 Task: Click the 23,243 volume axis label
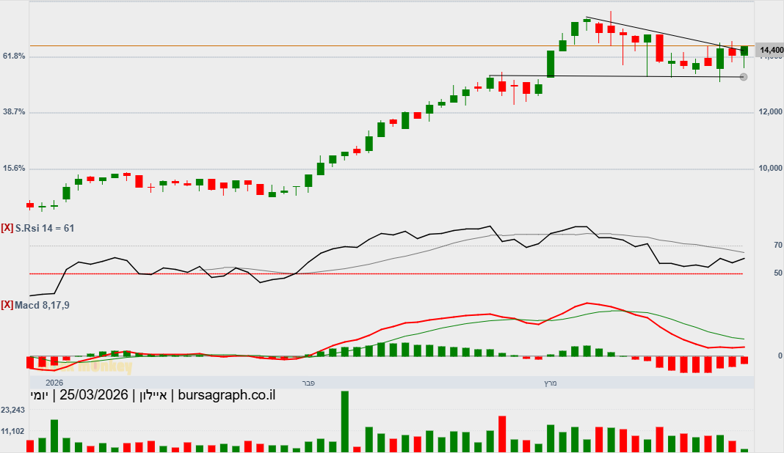coord(13,410)
